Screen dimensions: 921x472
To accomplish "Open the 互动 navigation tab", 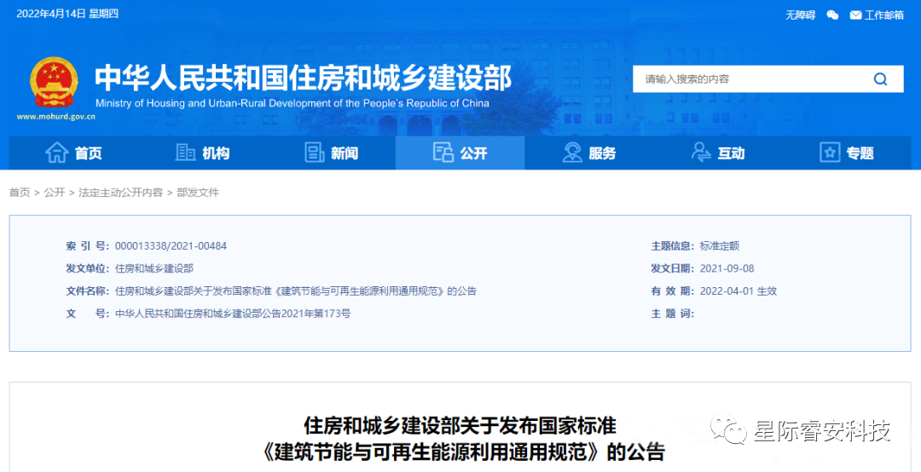I will 718,153.
